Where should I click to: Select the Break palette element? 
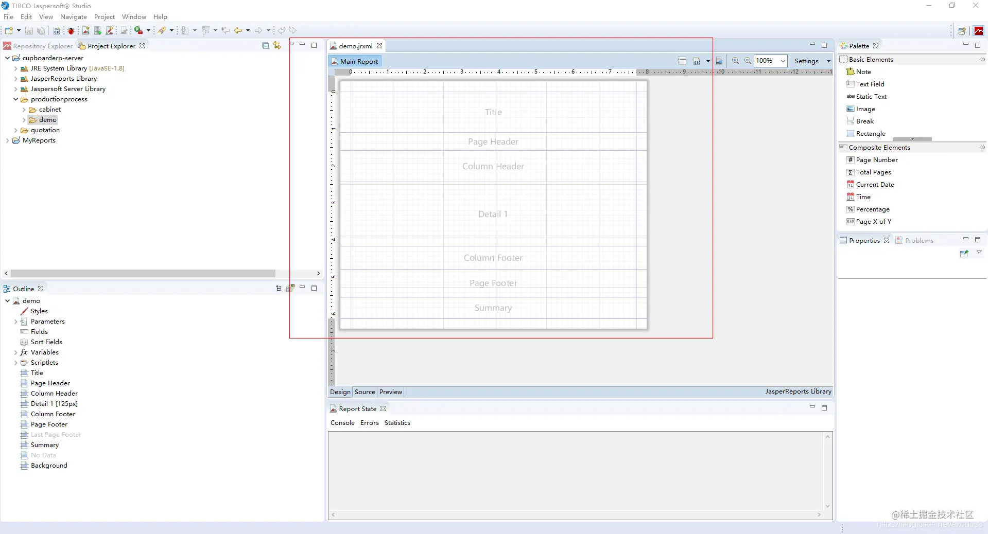coord(860,121)
